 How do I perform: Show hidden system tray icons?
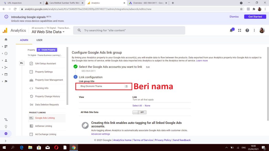click(226, 148)
